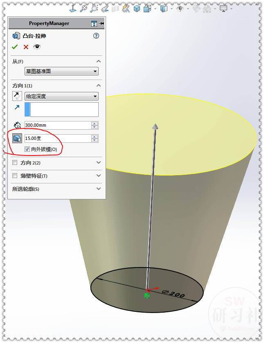Click the extrude direction arrow handle

click(155, 127)
